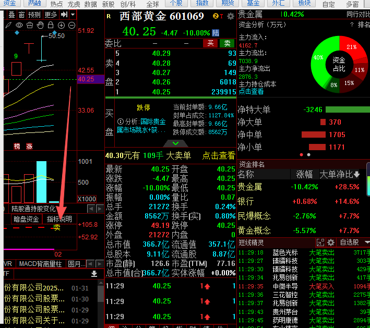Click 贵州茅台 in 短线精灵 list
The image size is (370, 328).
pos(285,312)
